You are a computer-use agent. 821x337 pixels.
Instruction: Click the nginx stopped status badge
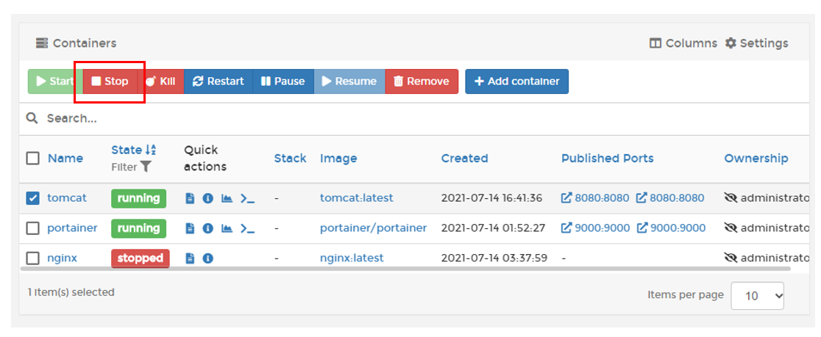pyautogui.click(x=141, y=258)
